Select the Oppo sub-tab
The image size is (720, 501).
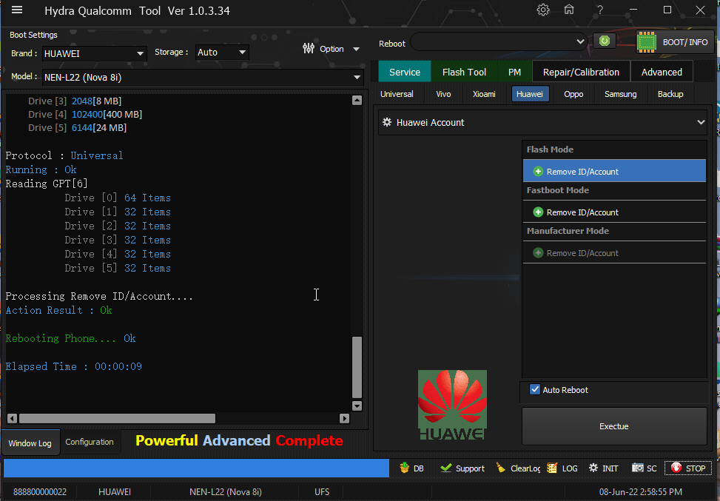point(573,94)
